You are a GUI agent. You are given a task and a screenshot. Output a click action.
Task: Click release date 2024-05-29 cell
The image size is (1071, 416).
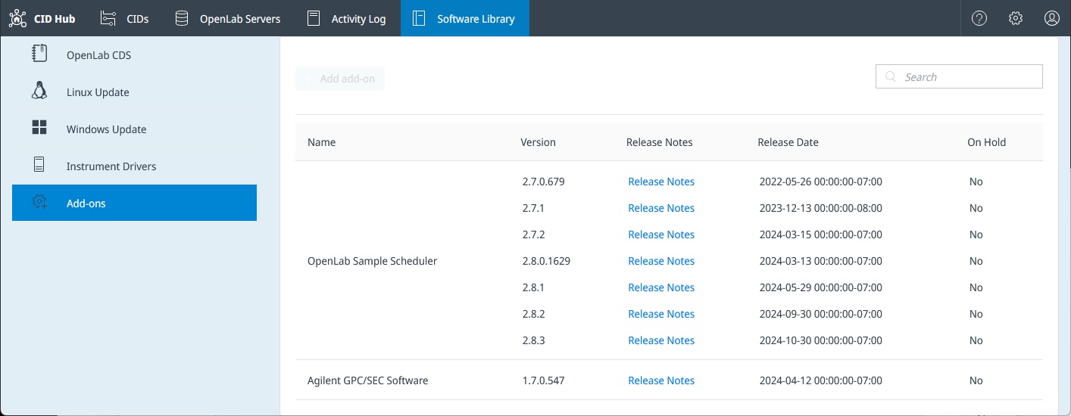(x=820, y=287)
